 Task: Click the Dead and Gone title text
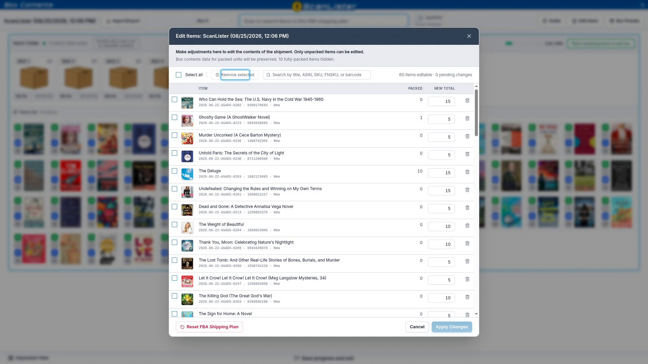tap(246, 207)
